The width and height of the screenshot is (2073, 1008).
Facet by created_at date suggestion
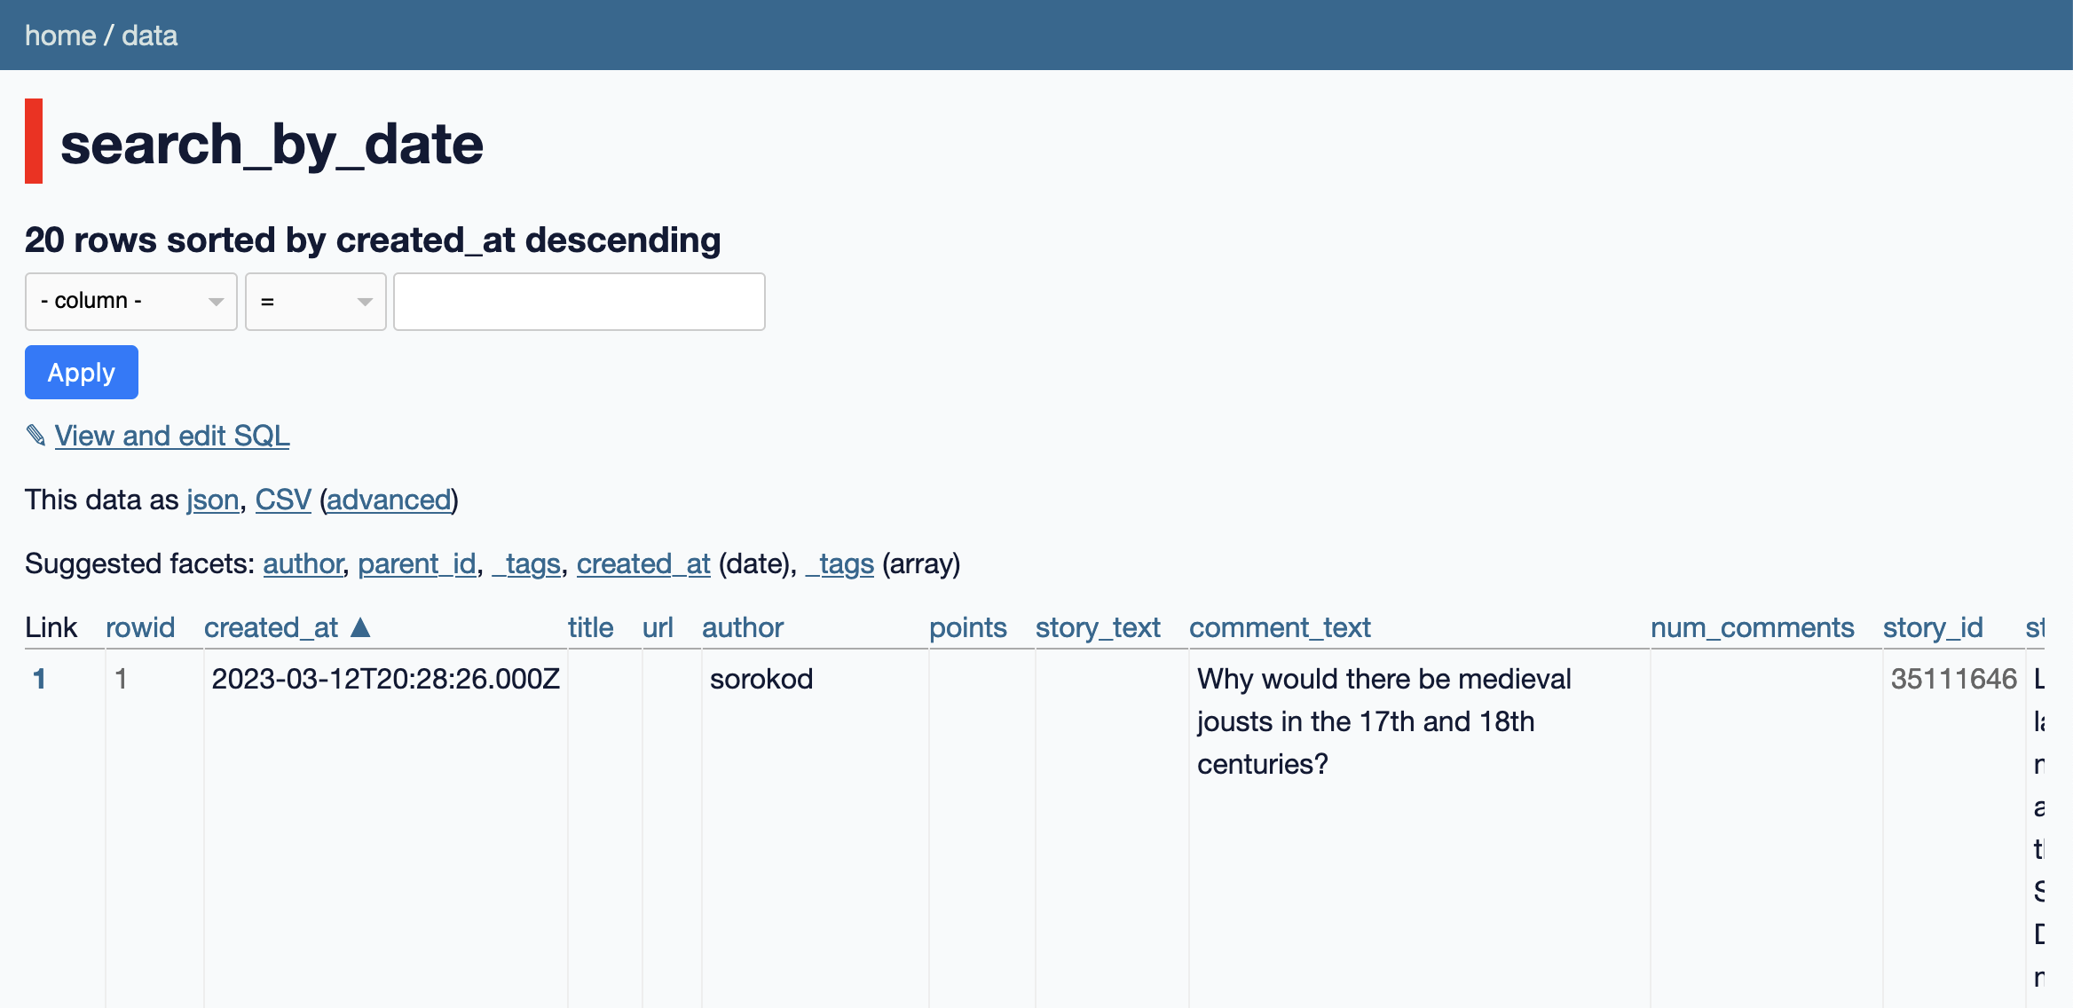coord(643,563)
